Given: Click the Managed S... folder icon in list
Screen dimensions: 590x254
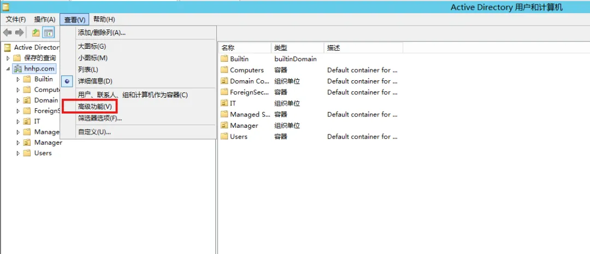Looking at the screenshot, I should 225,114.
